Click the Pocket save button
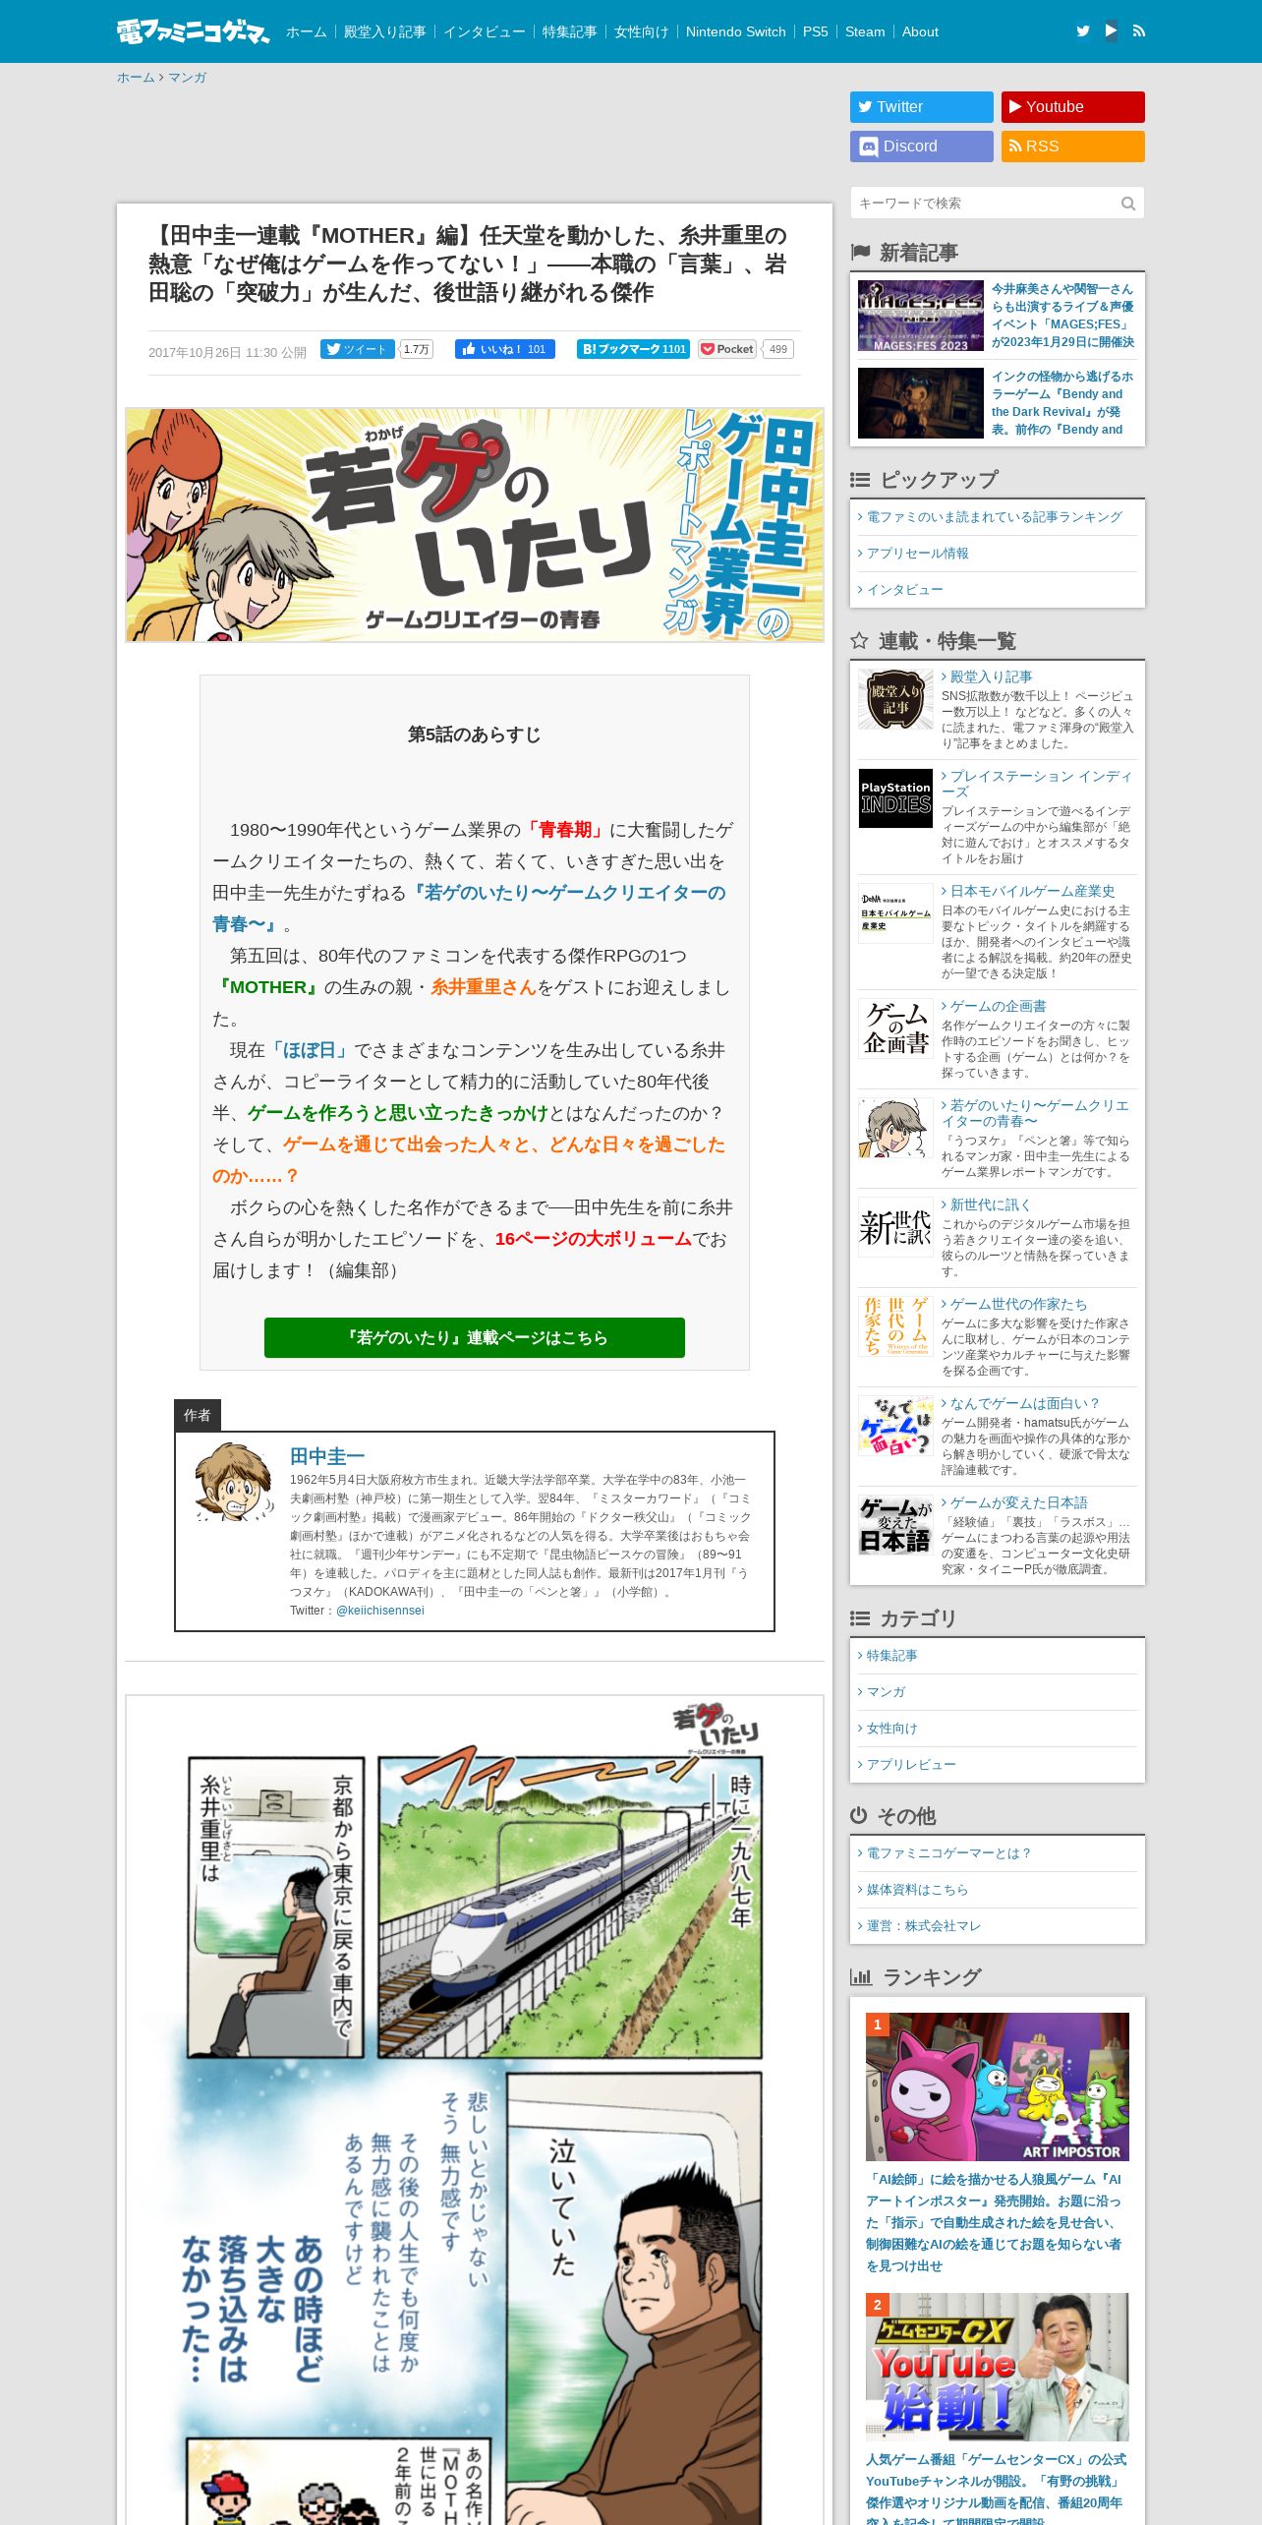The width and height of the screenshot is (1262, 2525). 727,349
